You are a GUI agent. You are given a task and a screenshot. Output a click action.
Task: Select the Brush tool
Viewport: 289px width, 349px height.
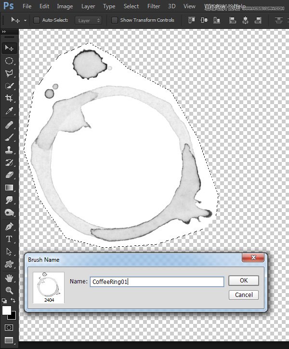point(9,137)
